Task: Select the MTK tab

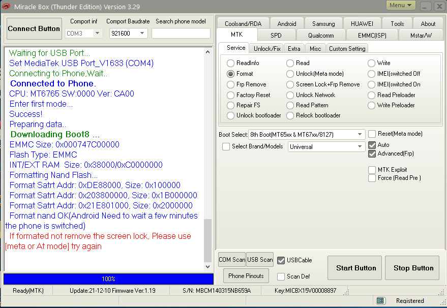Action: tap(237, 35)
